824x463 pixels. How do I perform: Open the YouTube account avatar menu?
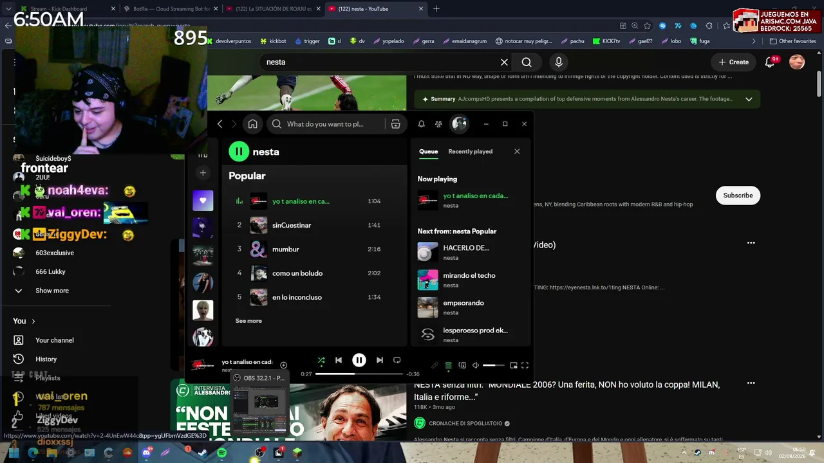point(797,62)
